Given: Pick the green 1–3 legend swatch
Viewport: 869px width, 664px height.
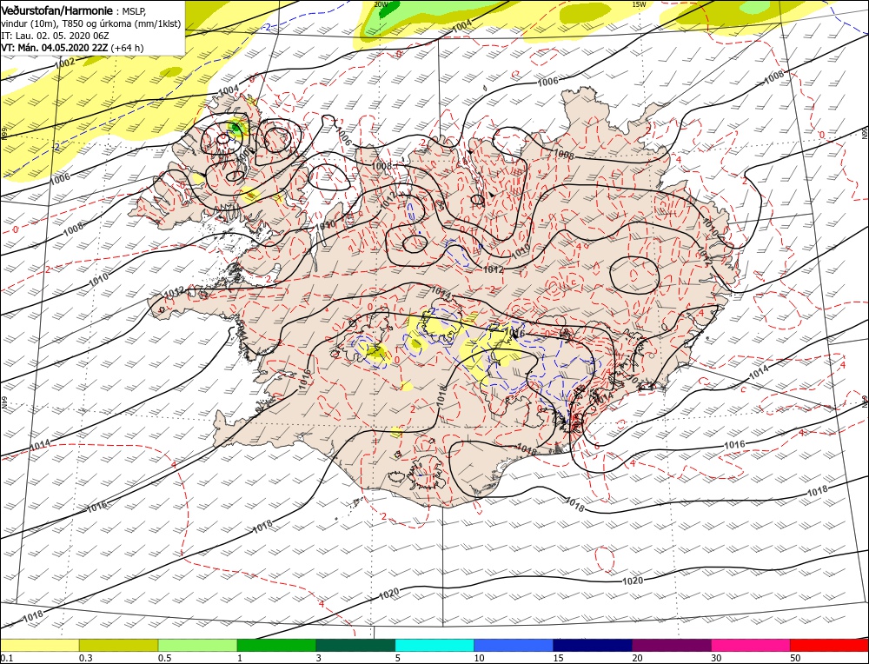Looking at the screenshot, I should point(276,645).
